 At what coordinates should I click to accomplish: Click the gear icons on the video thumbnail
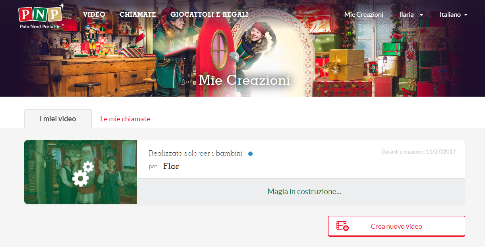(x=83, y=174)
